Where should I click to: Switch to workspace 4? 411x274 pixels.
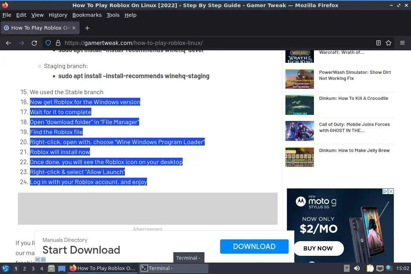(x=42, y=269)
